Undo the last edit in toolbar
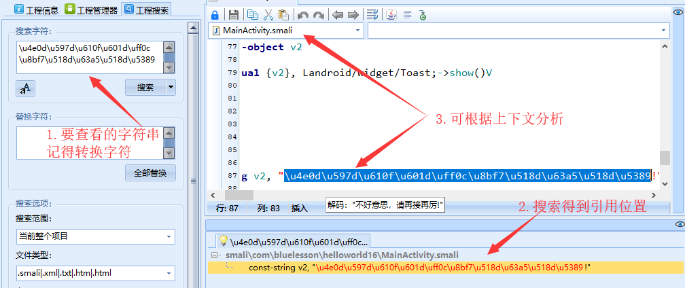 (303, 14)
